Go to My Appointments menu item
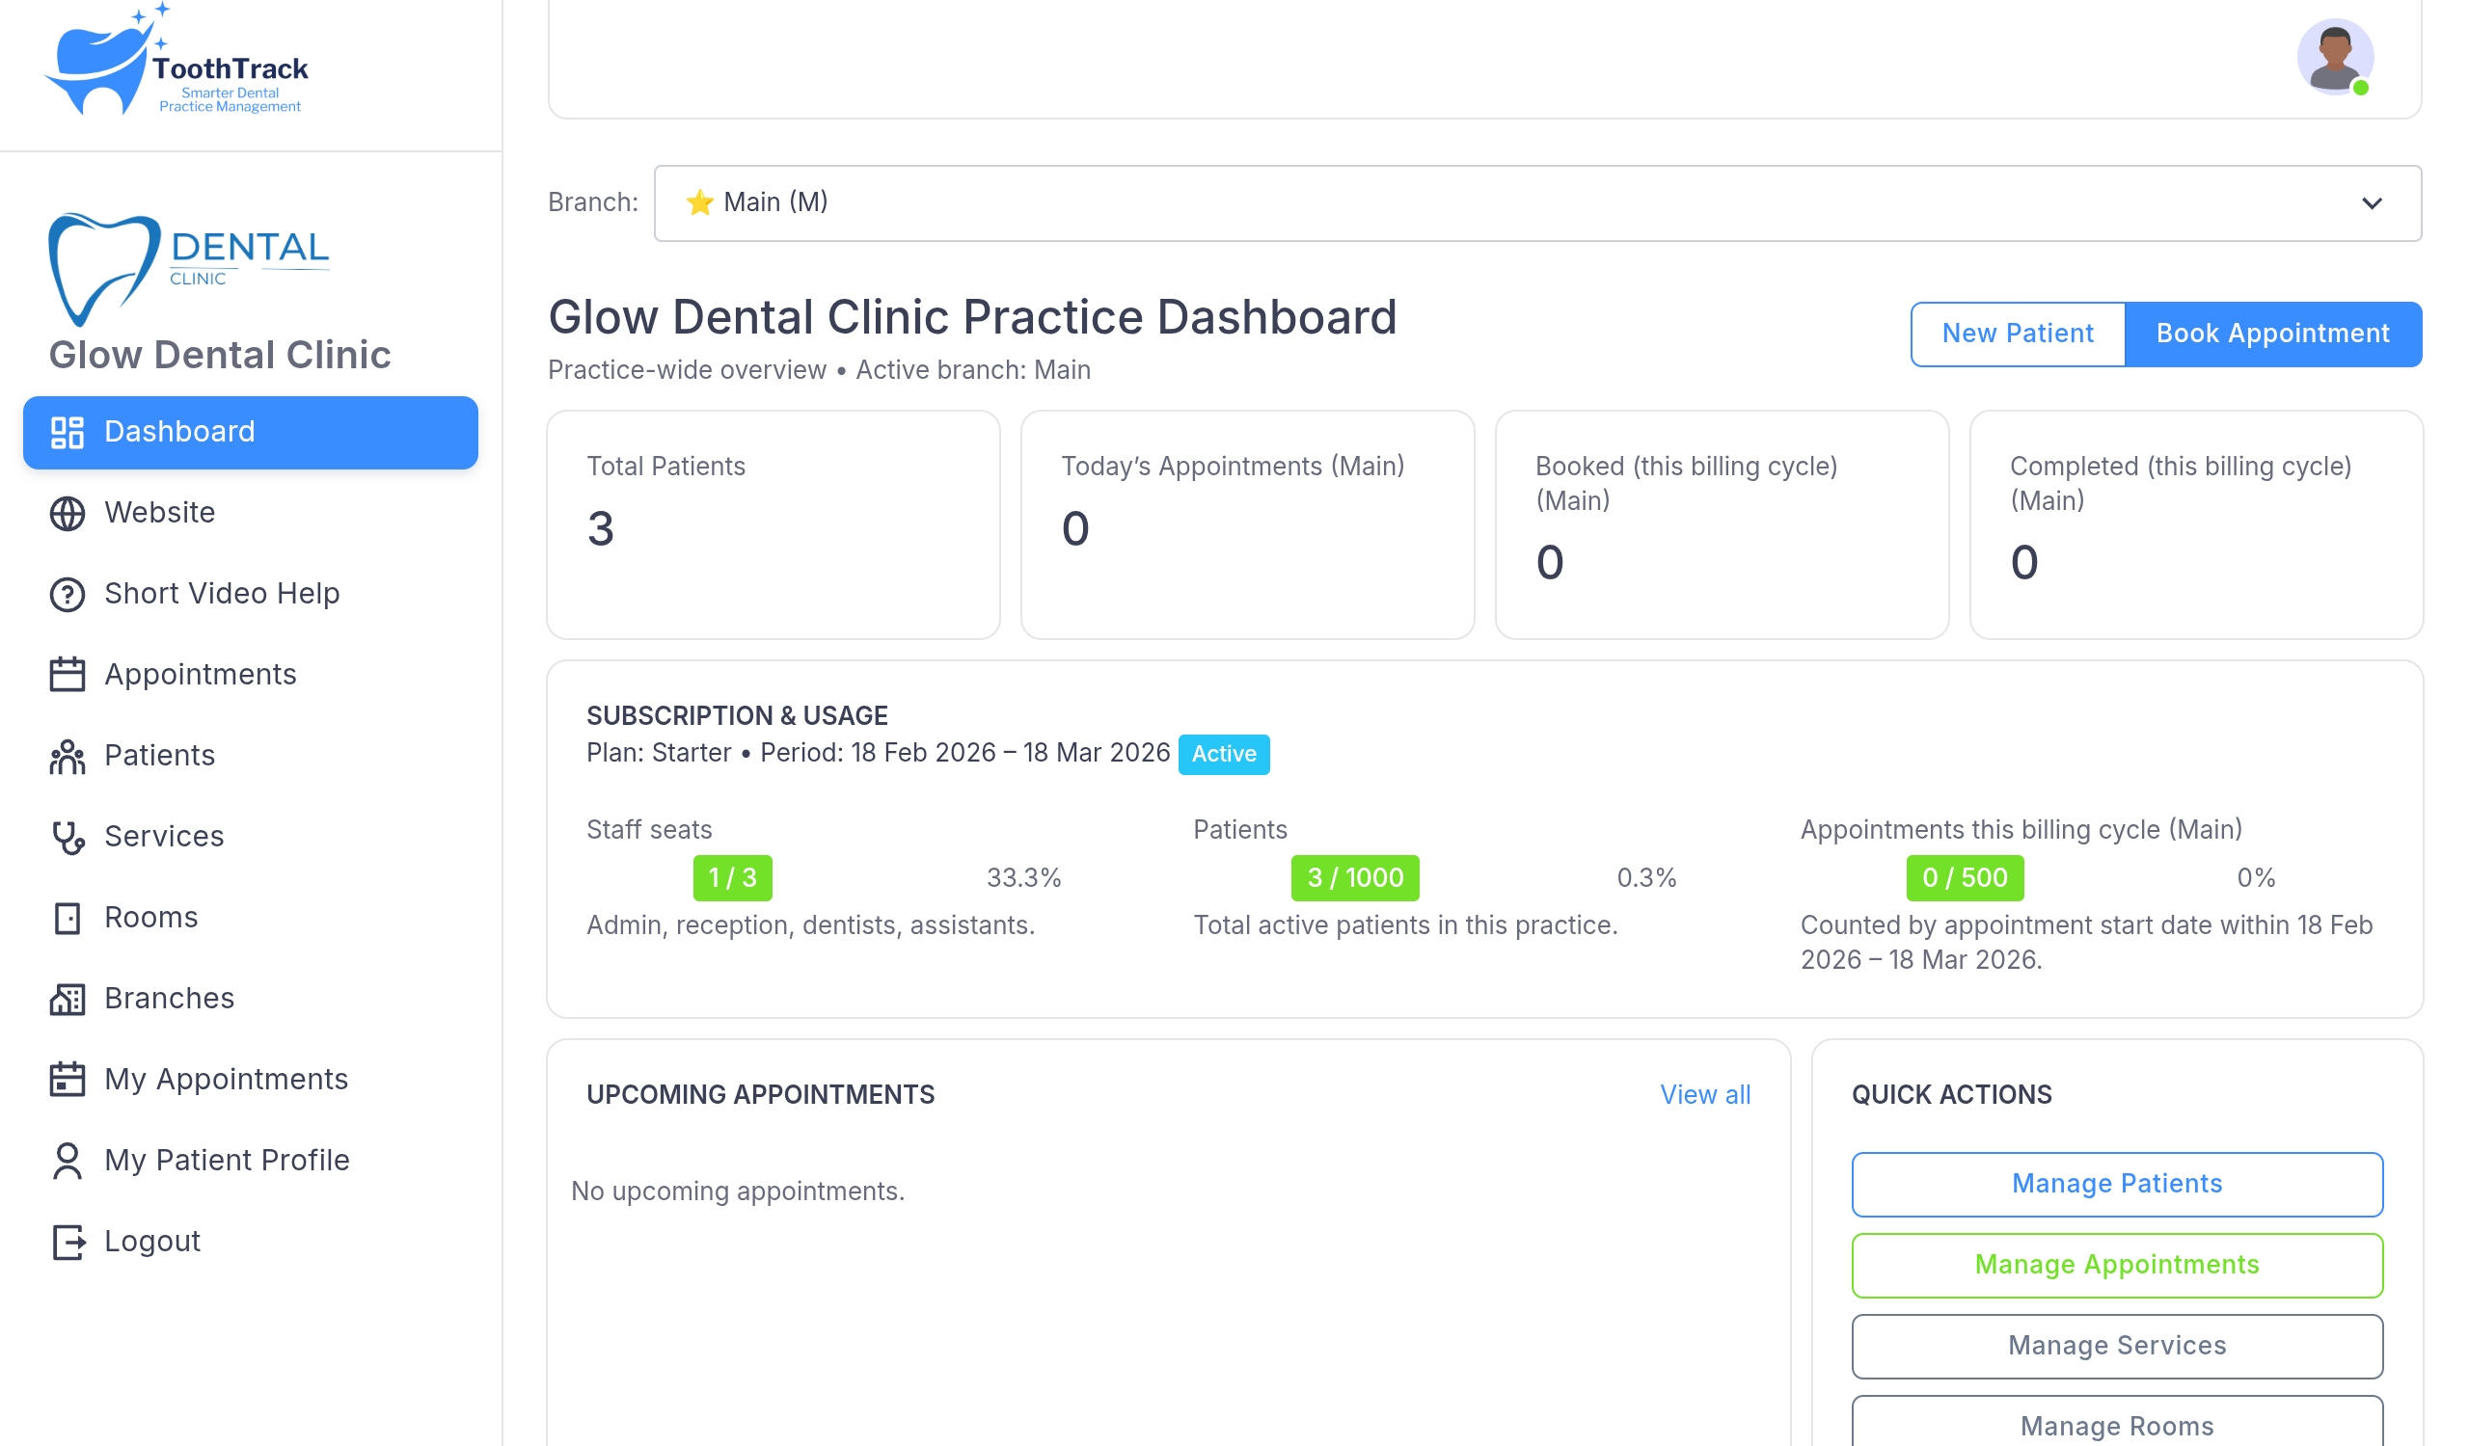The width and height of the screenshot is (2469, 1446). pyautogui.click(x=226, y=1080)
